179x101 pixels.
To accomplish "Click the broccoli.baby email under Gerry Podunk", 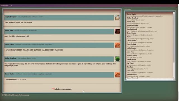I will [138, 46].
